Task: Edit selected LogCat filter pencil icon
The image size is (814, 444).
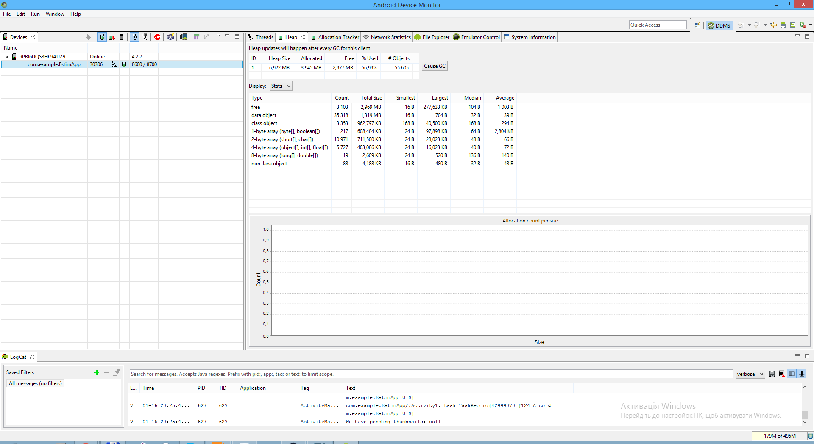Action: click(x=116, y=372)
